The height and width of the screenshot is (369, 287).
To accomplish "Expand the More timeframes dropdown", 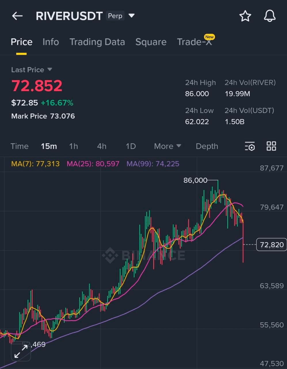I will [x=168, y=146].
